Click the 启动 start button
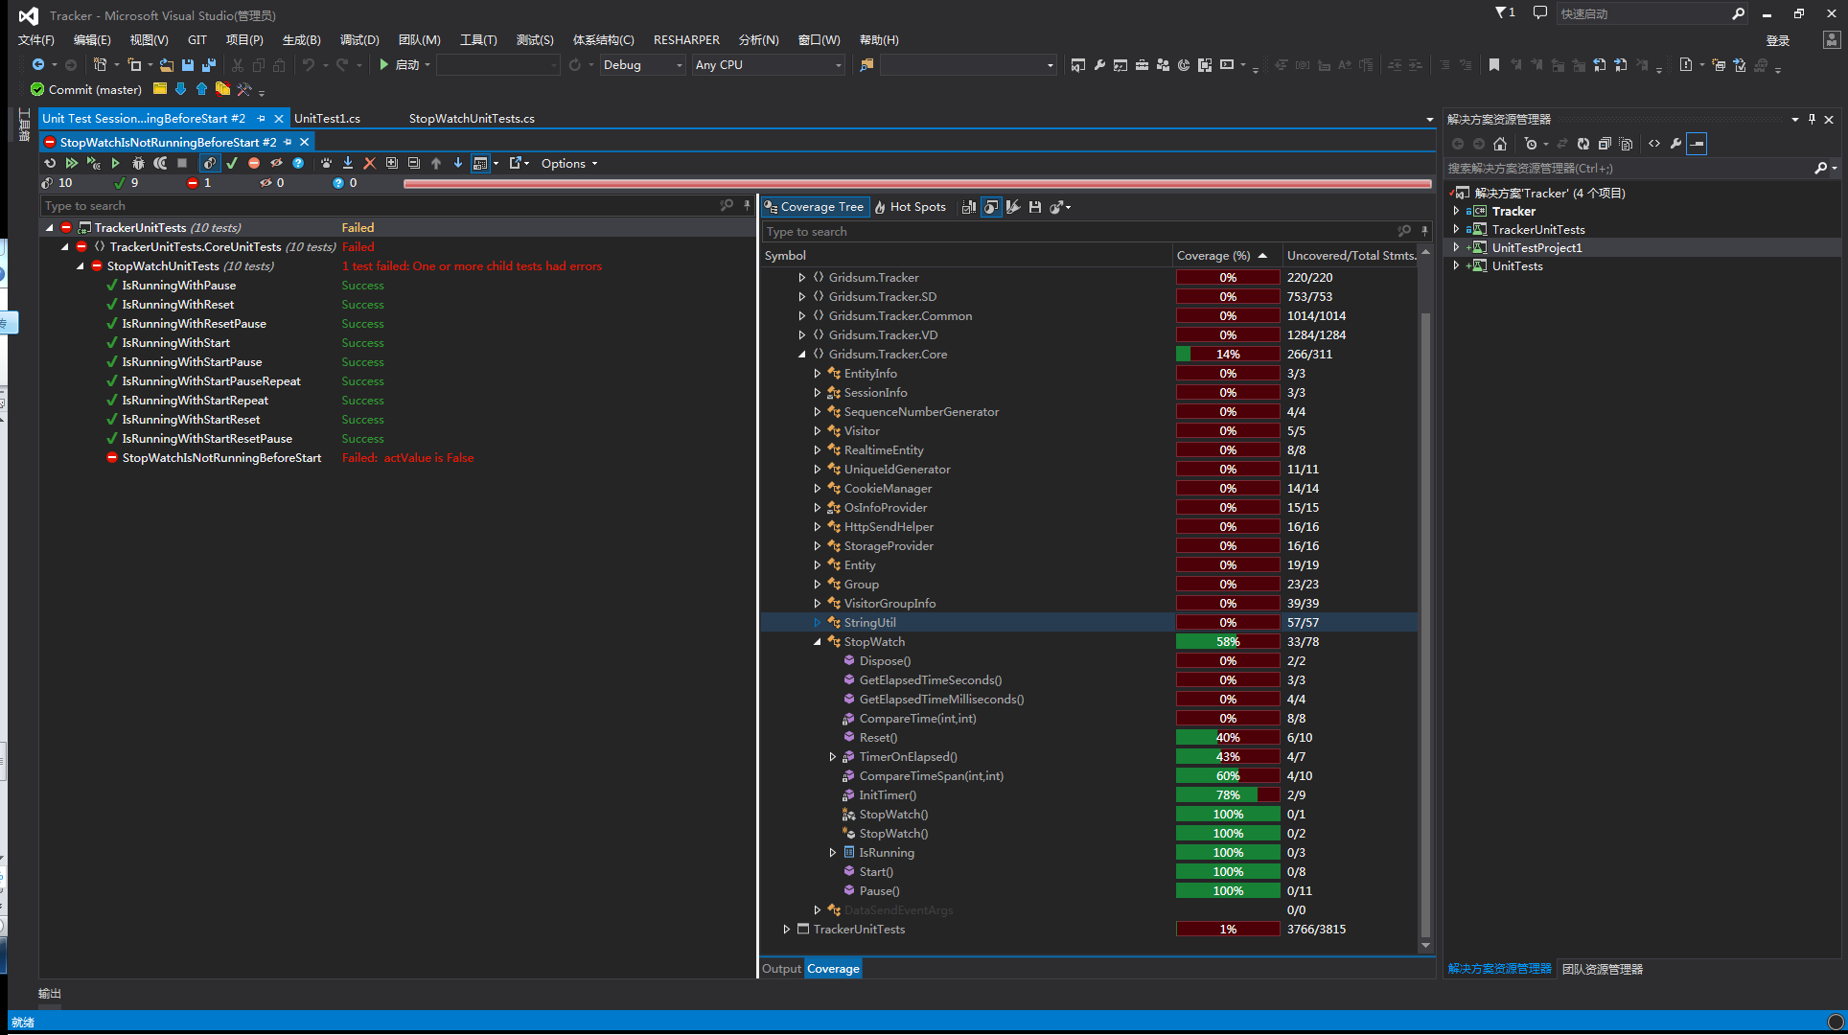 point(401,65)
